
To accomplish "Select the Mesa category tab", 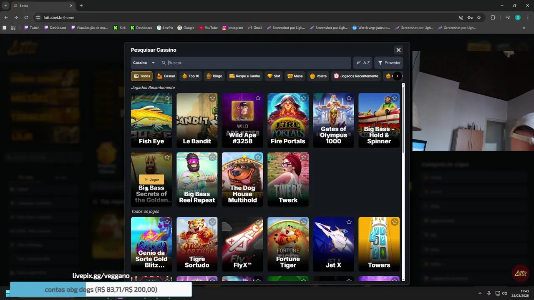I will [295, 76].
